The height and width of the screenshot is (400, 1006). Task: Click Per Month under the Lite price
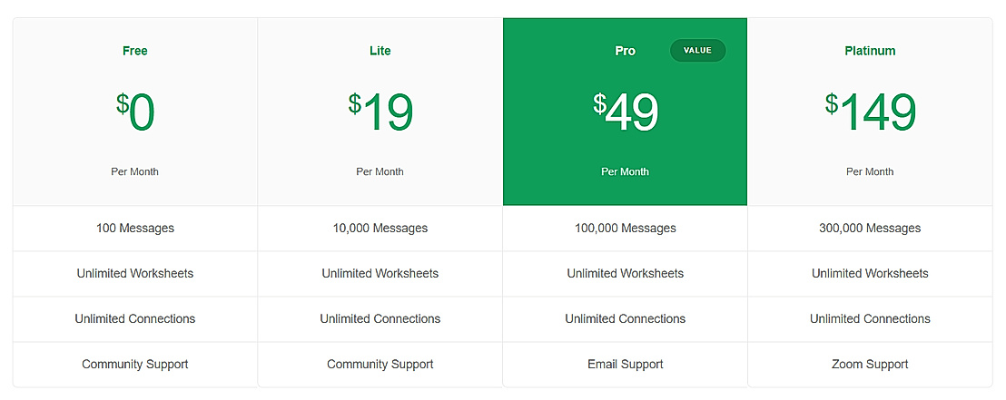(380, 171)
